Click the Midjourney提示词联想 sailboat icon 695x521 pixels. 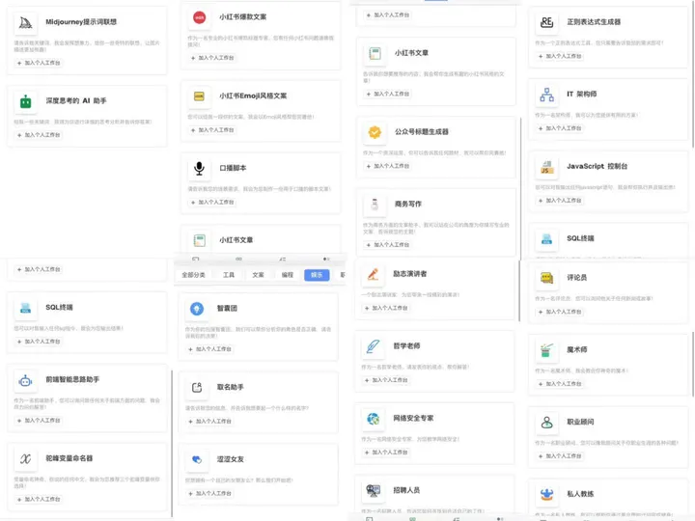coord(26,22)
